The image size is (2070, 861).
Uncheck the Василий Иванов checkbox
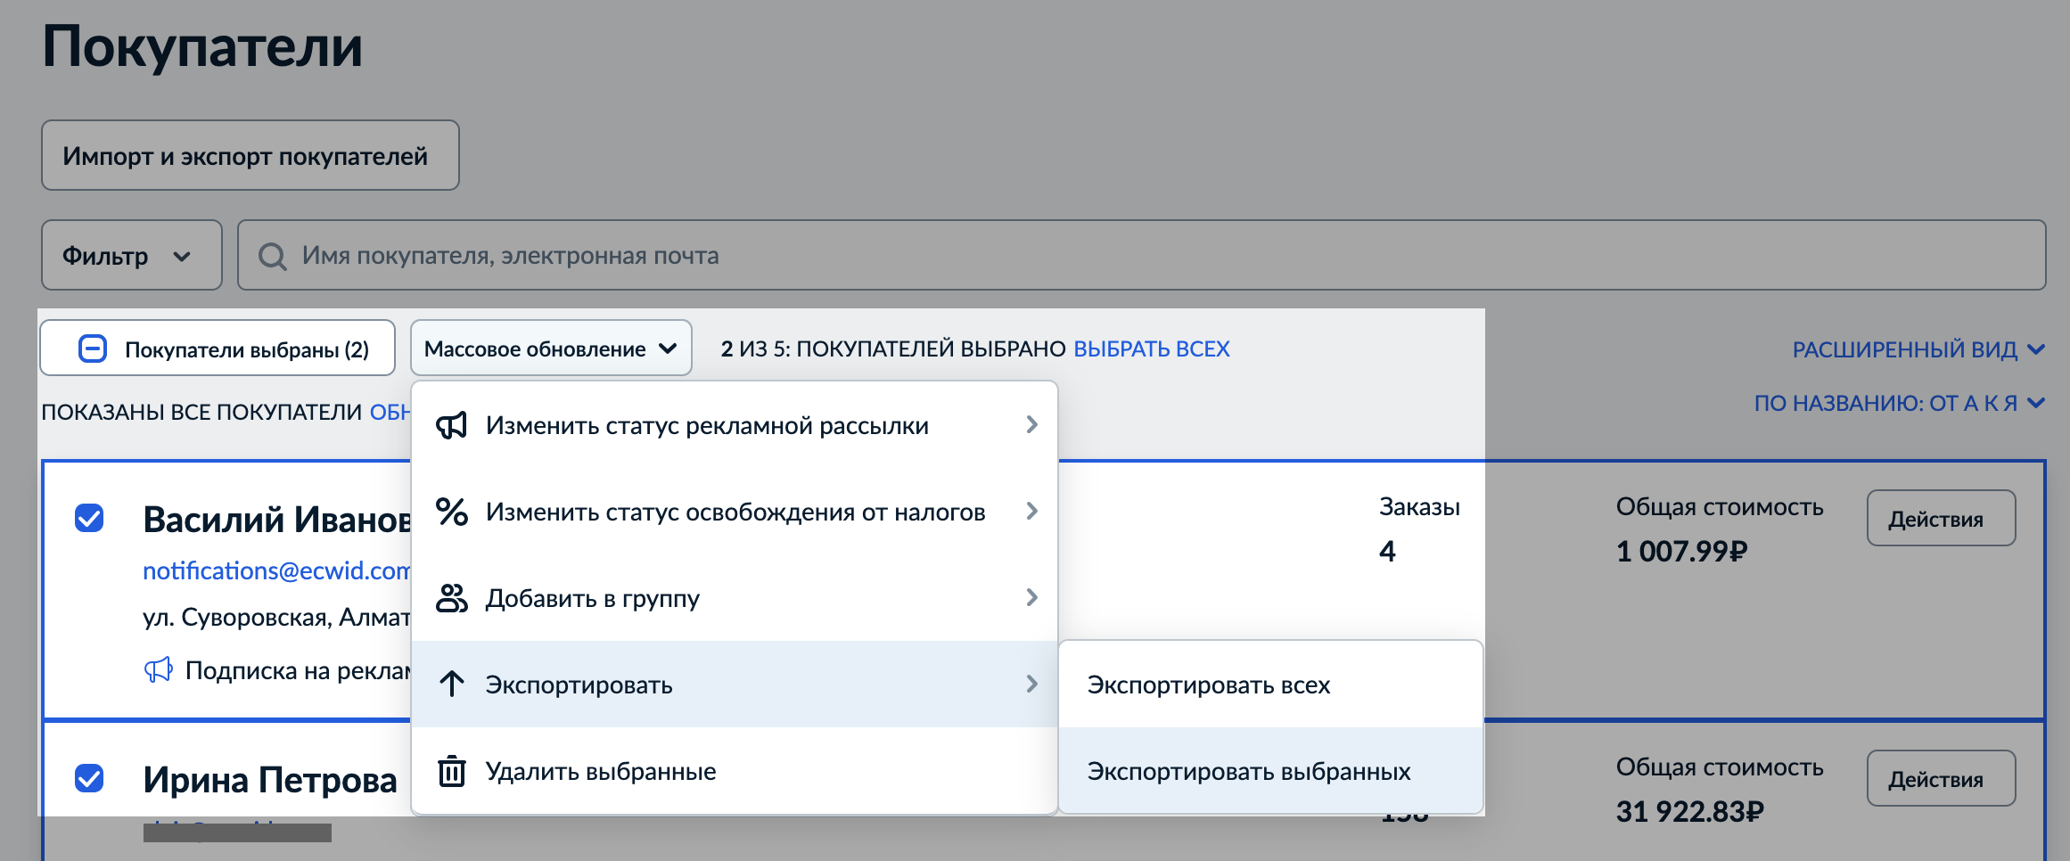pos(89,518)
